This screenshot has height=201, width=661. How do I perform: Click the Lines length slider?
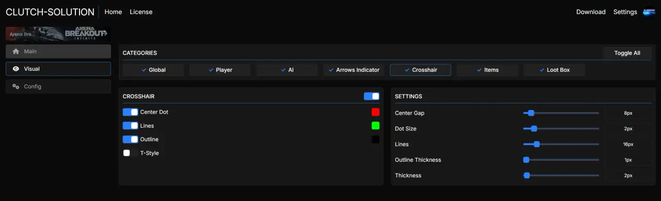tap(561, 144)
